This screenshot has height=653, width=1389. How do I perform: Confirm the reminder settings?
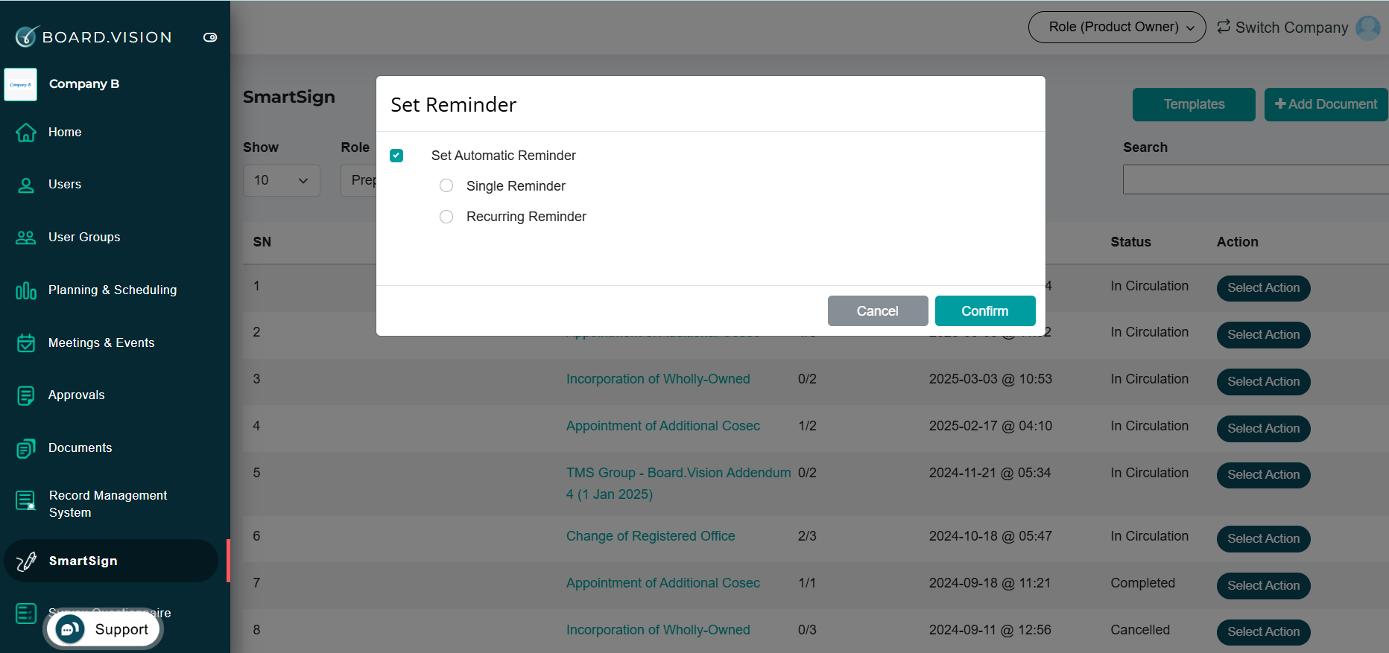985,311
